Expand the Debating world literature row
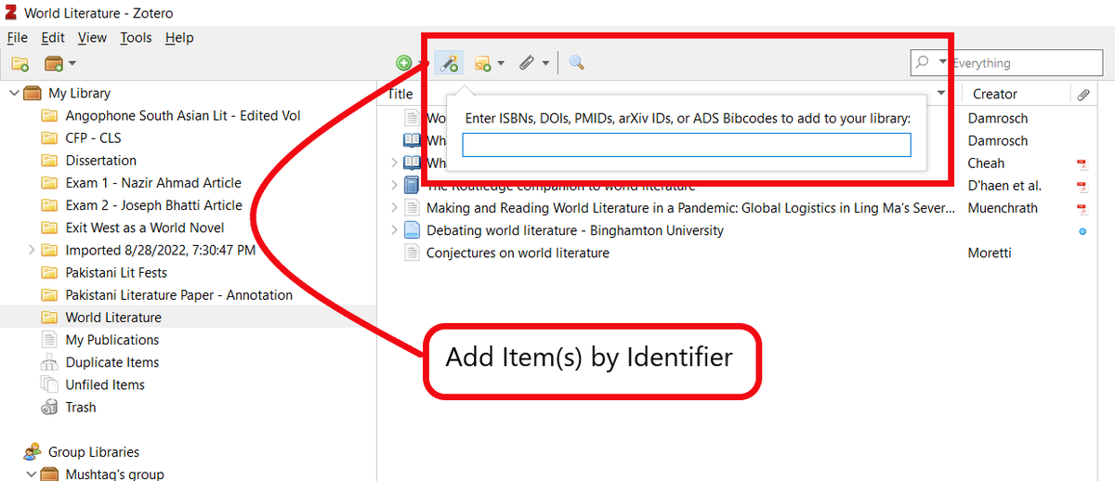The width and height of the screenshot is (1115, 481). pyautogui.click(x=394, y=230)
